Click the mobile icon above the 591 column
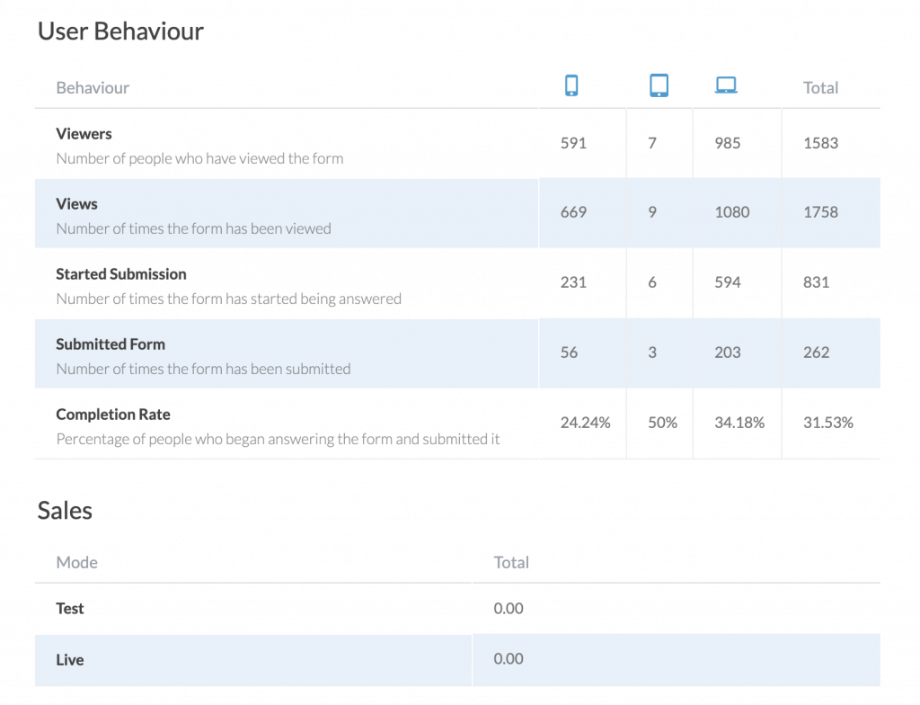 point(572,85)
